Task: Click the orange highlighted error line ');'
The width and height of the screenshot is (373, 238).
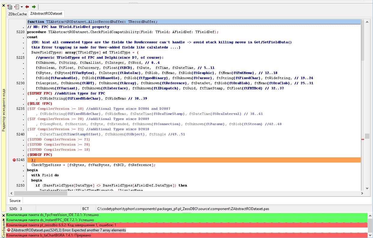Action: click(x=194, y=160)
